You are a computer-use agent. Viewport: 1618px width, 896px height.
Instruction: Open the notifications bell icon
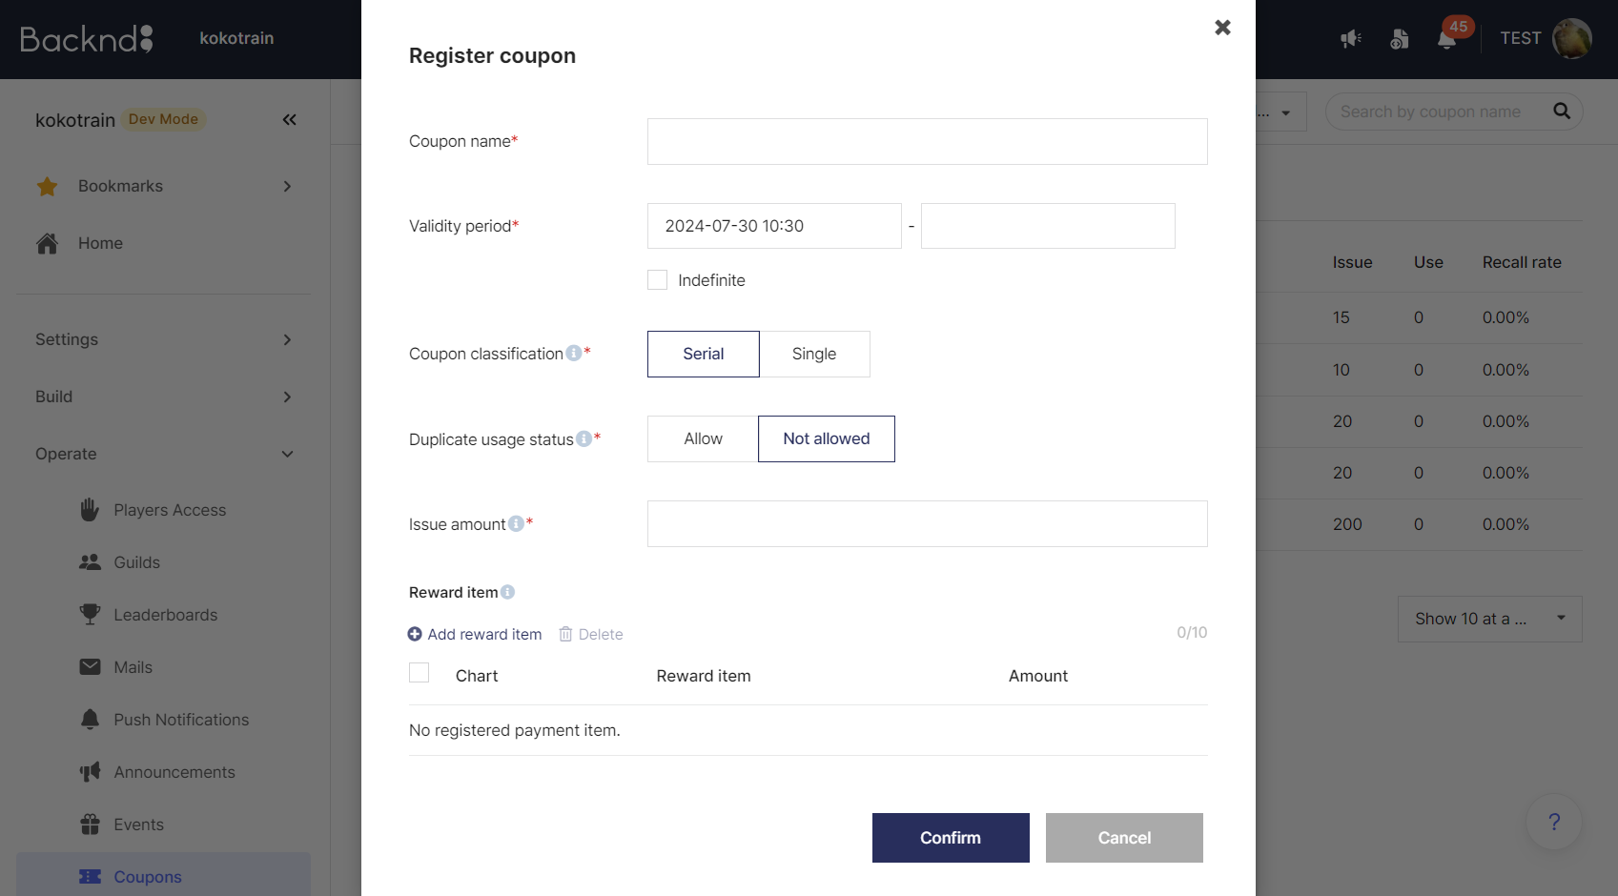tap(1446, 39)
